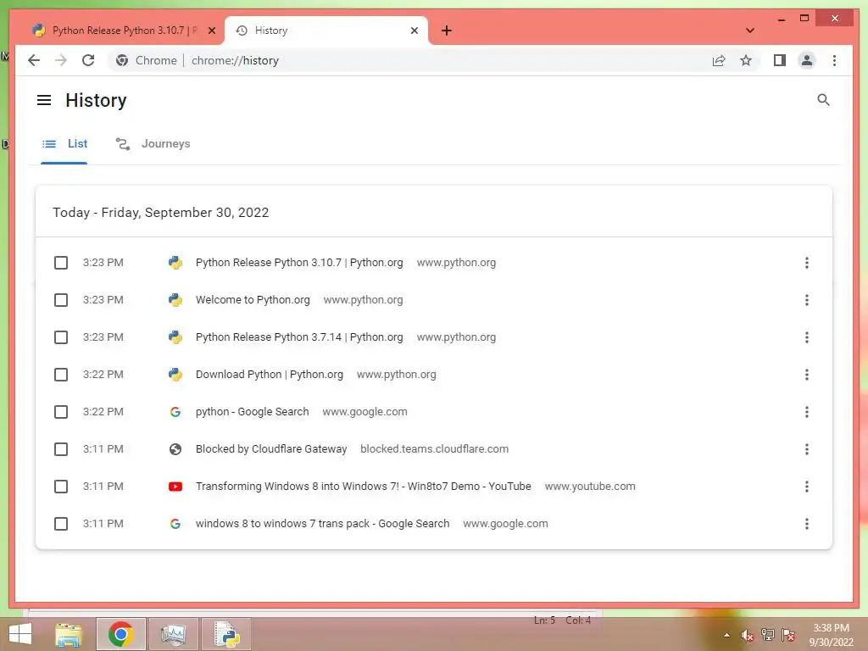Share this page icon in address bar
The width and height of the screenshot is (868, 651).
coord(719,60)
